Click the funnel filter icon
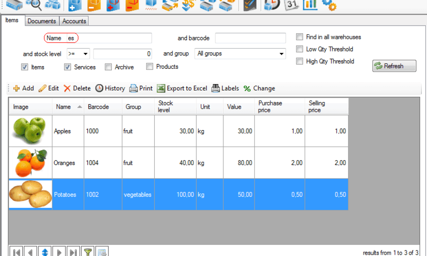This screenshot has height=256, width=427. (x=88, y=251)
